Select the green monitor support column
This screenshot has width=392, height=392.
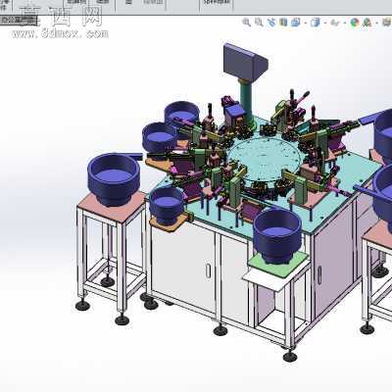(247, 101)
